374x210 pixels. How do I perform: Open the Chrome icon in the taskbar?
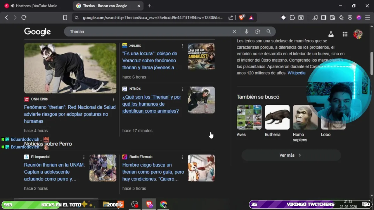coord(163,204)
